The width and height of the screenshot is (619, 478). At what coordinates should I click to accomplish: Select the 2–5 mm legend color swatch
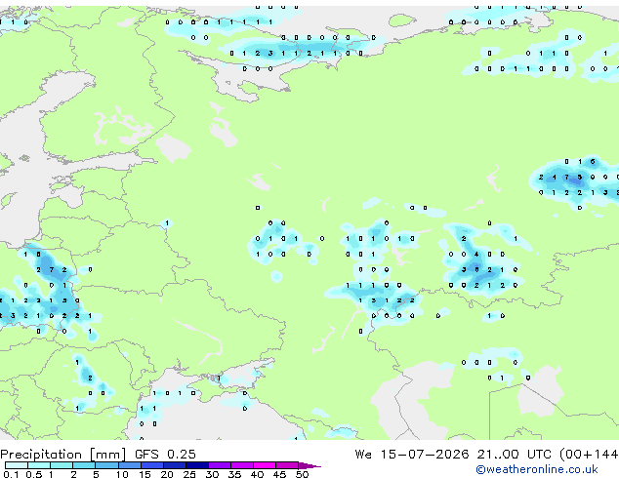(x=84, y=465)
